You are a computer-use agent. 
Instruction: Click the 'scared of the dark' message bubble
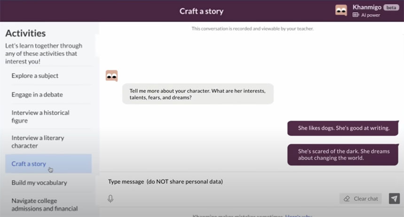click(343, 154)
